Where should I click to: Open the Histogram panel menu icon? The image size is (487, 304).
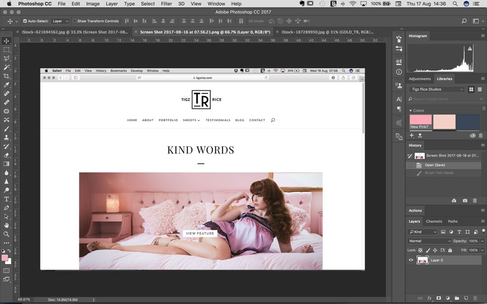tap(482, 36)
